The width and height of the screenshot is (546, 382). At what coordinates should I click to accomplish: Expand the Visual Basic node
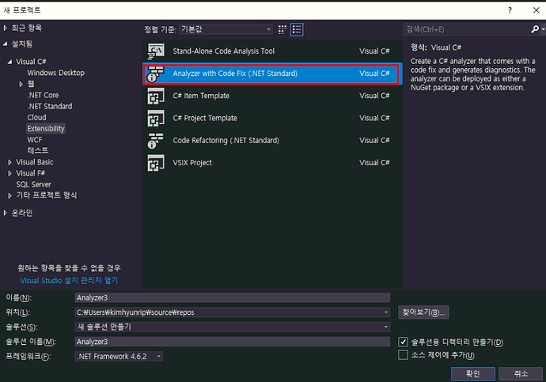click(x=9, y=162)
